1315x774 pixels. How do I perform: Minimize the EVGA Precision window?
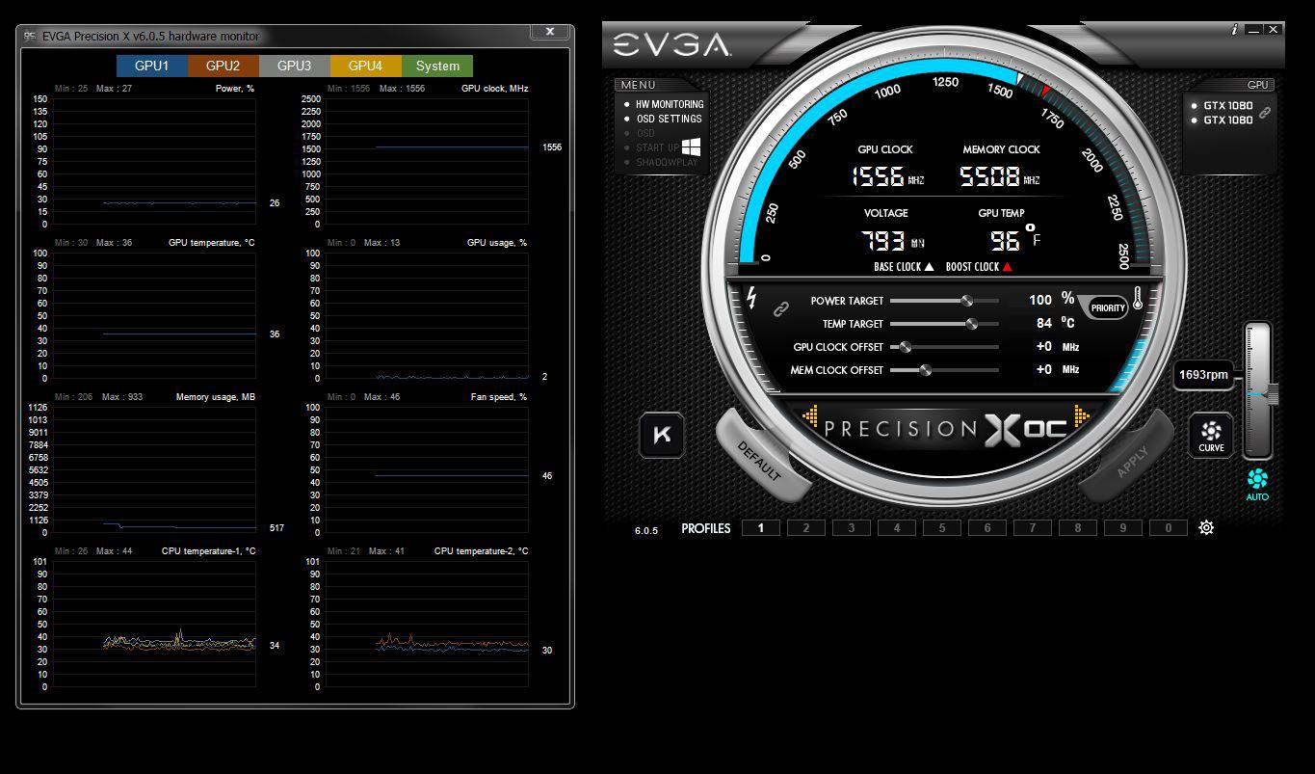click(x=1254, y=30)
